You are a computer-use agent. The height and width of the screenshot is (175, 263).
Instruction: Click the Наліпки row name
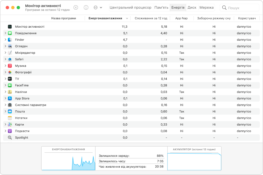tap(21, 92)
